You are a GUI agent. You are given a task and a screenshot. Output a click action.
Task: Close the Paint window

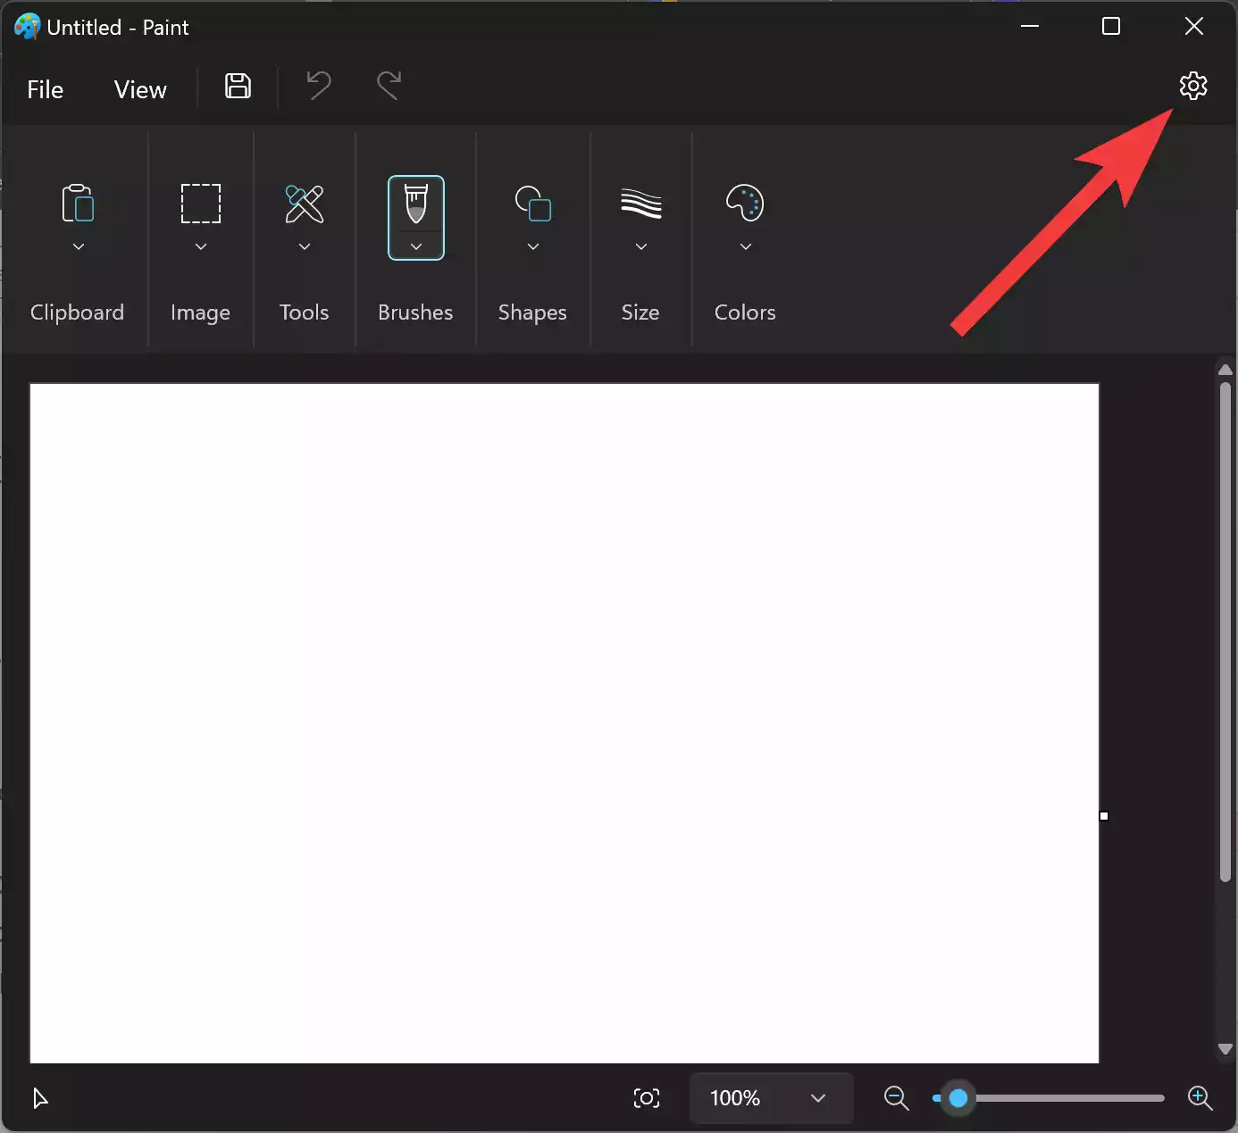click(1194, 27)
